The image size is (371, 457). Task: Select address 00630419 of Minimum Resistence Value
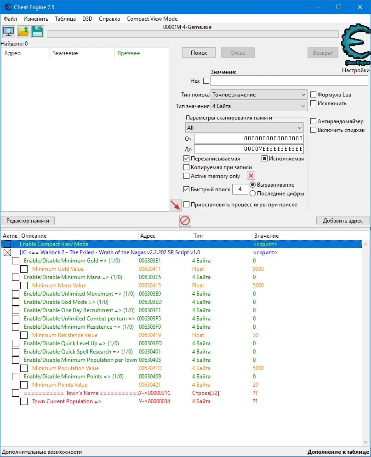click(150, 335)
